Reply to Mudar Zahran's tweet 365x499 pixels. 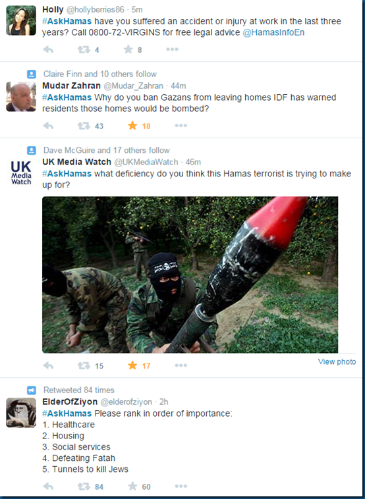pyautogui.click(x=48, y=126)
